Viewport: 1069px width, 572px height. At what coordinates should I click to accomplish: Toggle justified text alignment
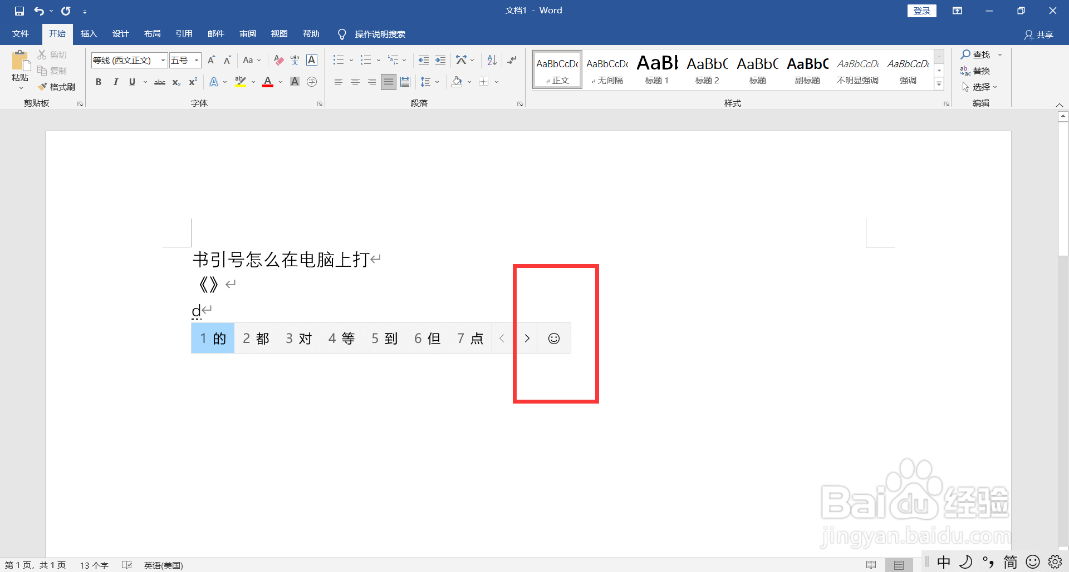pos(389,82)
